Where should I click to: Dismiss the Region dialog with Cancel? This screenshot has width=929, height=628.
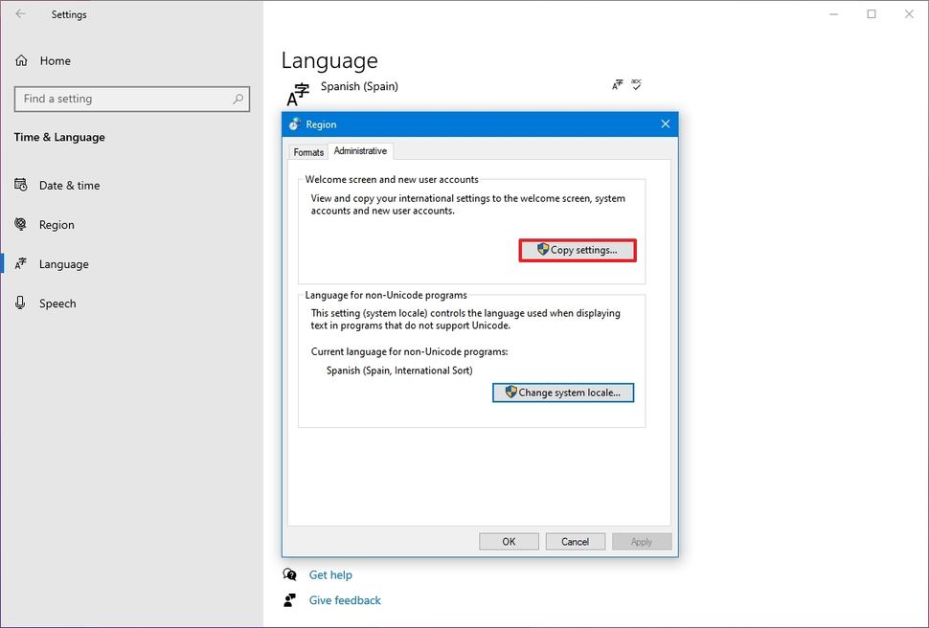point(575,541)
